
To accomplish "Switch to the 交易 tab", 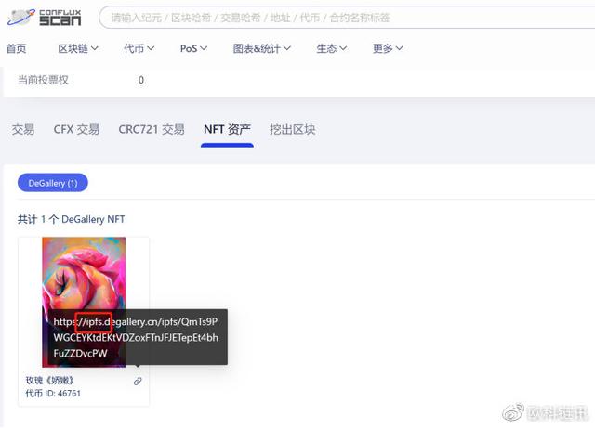I will tap(22, 130).
